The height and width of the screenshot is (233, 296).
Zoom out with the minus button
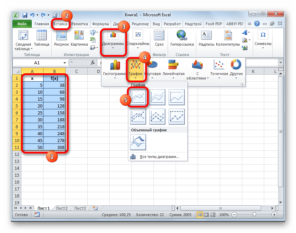pos(234,215)
